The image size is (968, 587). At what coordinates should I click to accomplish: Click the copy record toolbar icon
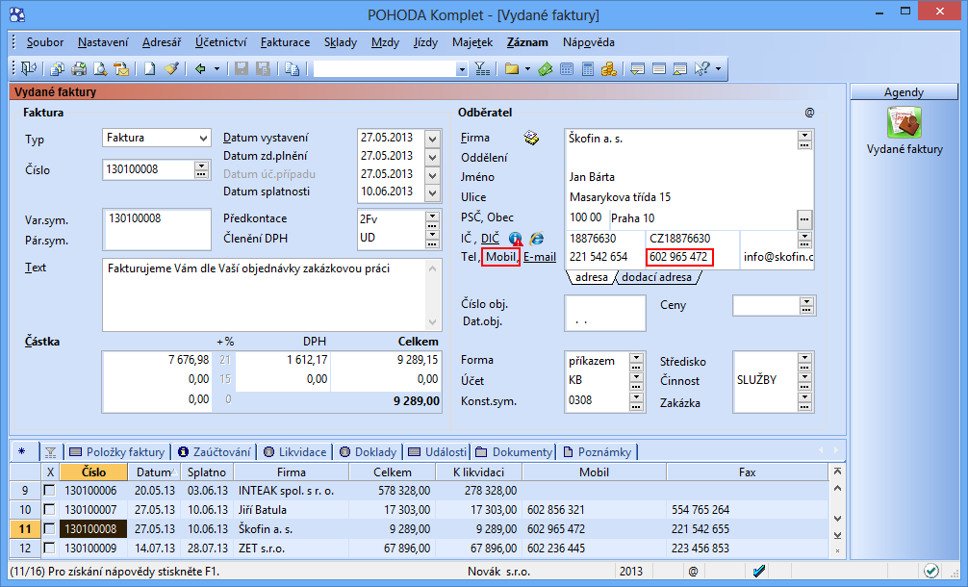pyautogui.click(x=292, y=68)
